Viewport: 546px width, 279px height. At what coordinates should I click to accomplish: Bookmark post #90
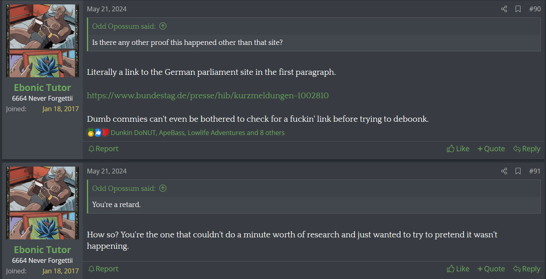tap(518, 9)
